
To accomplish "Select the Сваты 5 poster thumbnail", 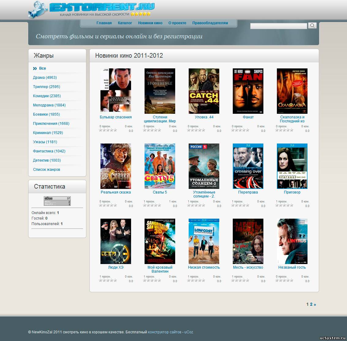I will (x=160, y=166).
